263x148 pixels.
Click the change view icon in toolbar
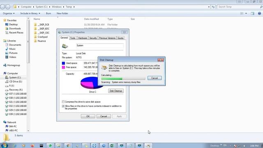(242, 14)
